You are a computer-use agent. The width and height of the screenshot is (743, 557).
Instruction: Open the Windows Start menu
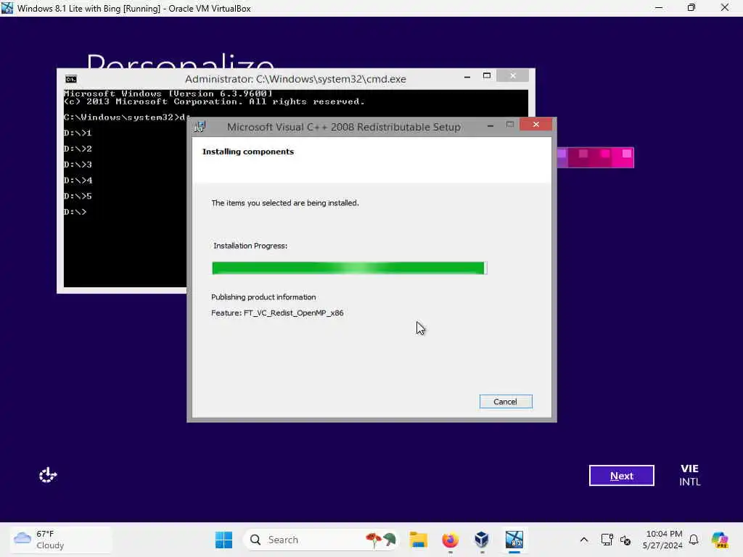pos(223,540)
